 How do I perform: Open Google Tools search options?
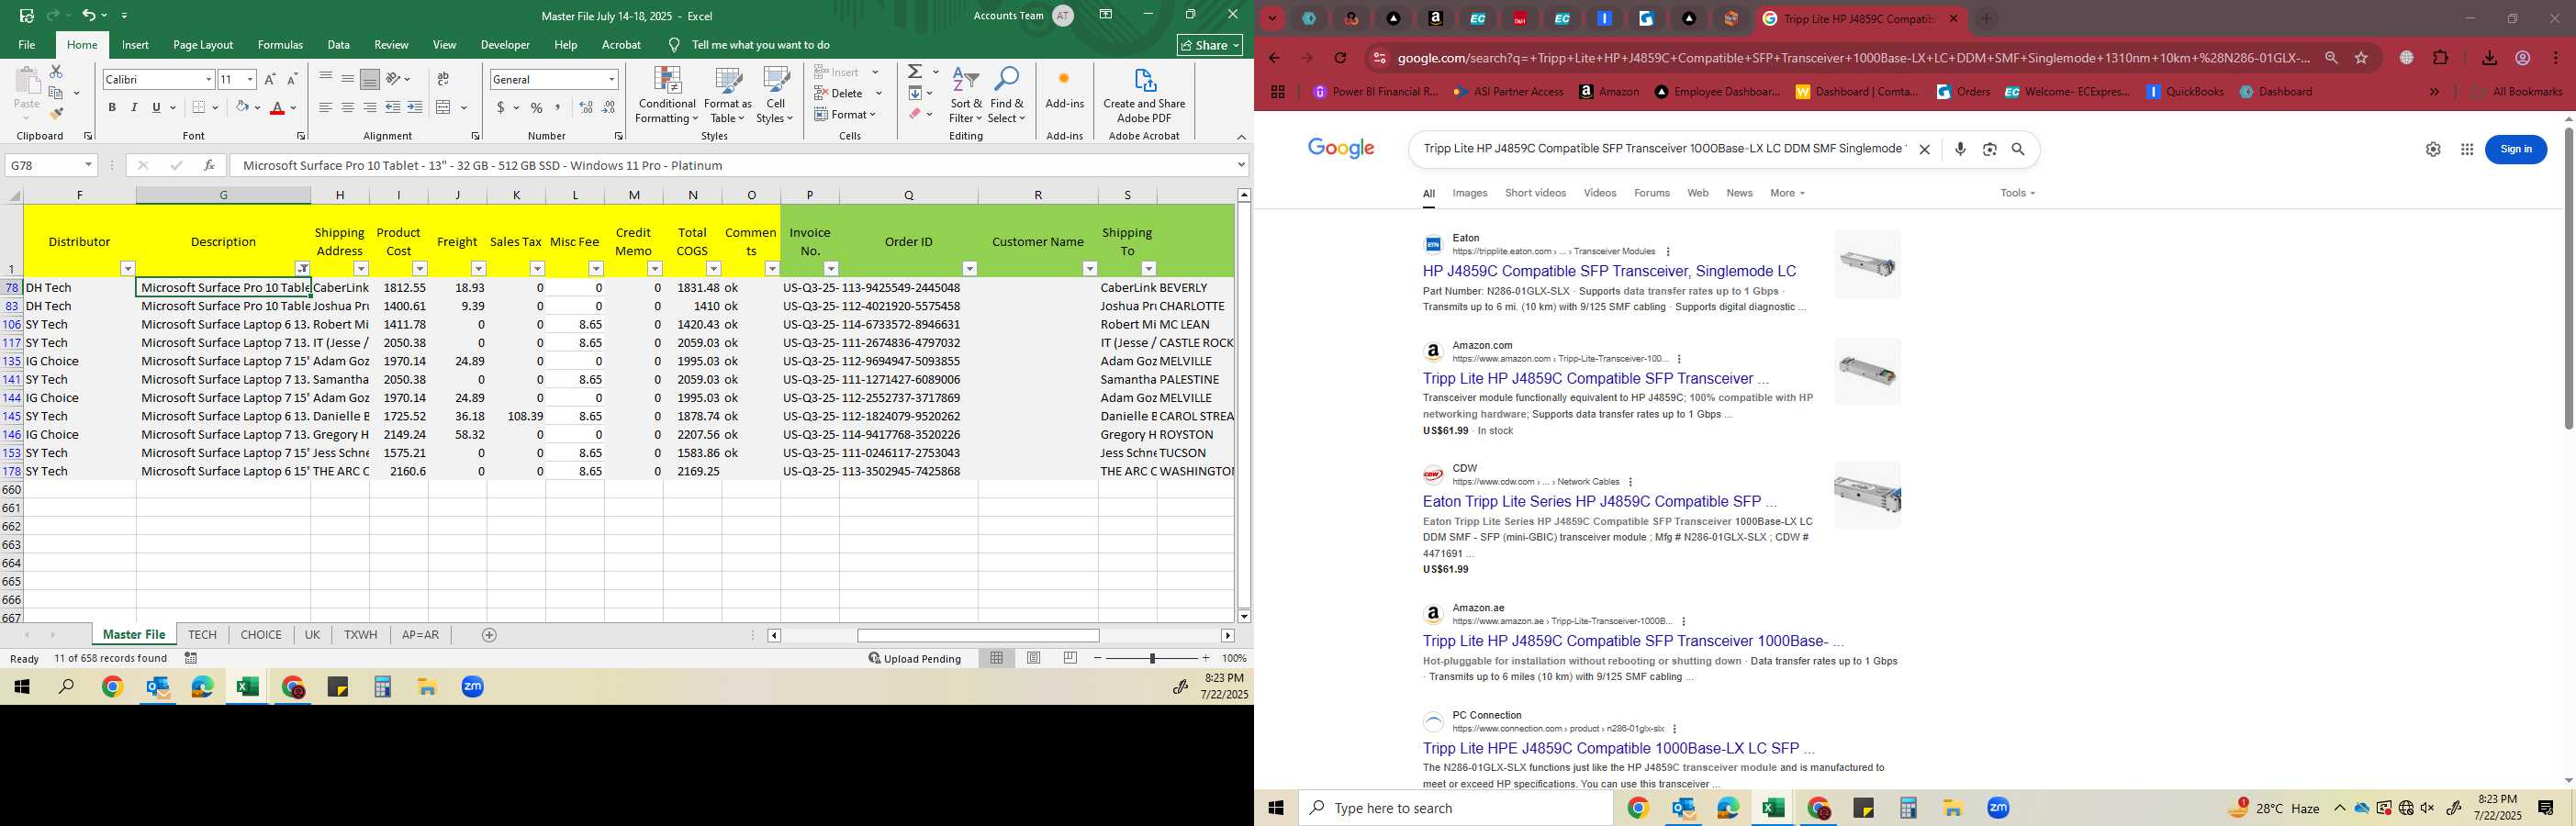(2017, 193)
